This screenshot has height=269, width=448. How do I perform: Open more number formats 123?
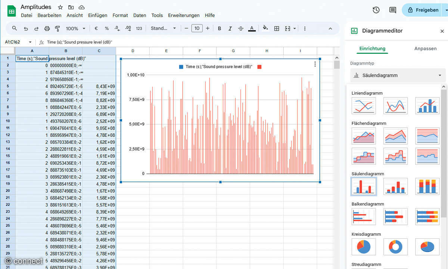click(x=139, y=28)
